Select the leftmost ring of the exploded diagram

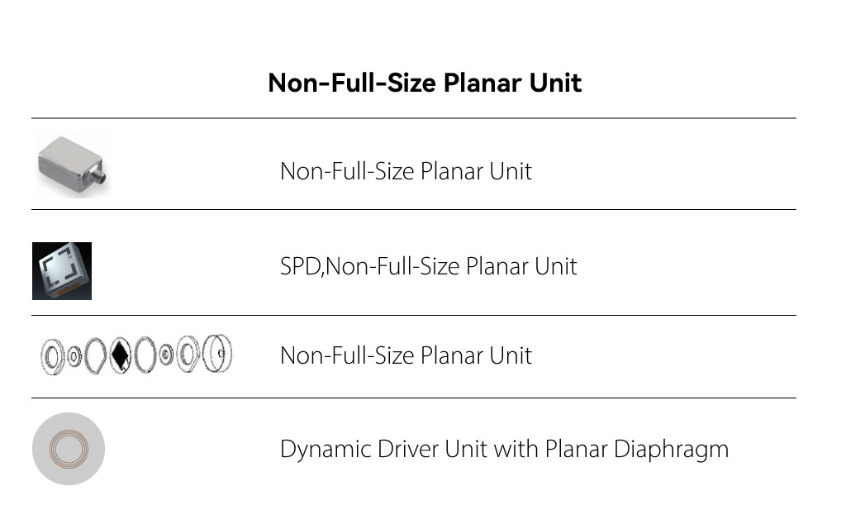coord(52,356)
